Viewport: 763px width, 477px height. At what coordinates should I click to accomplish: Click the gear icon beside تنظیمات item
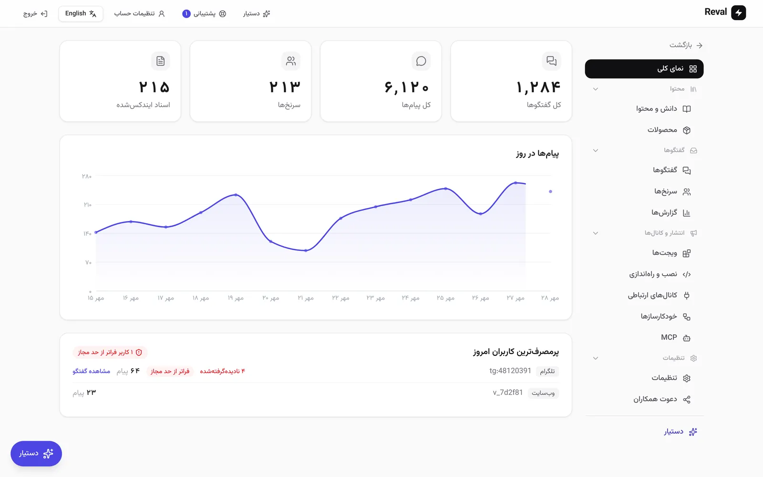point(687,378)
